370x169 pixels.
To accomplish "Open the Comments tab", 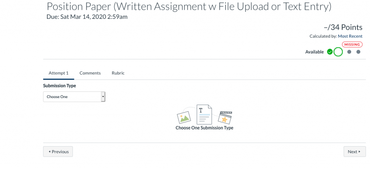I will pos(90,73).
